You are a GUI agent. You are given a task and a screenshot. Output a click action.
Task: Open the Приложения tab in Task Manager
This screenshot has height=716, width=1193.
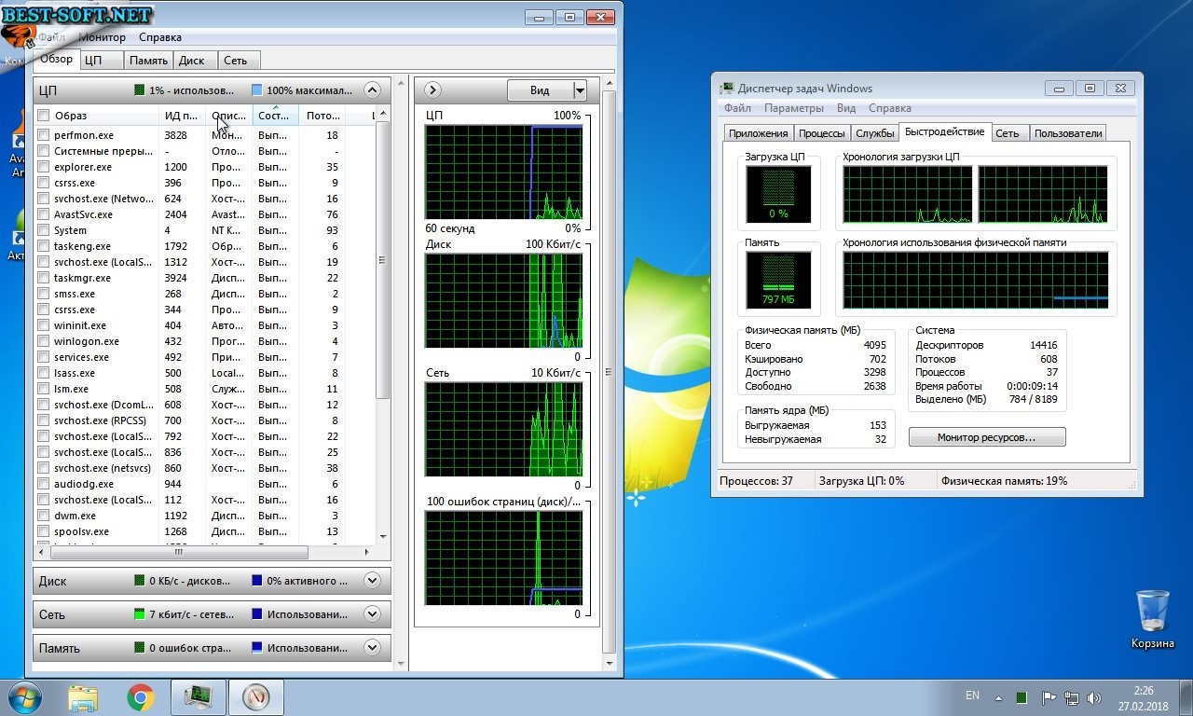pos(759,133)
